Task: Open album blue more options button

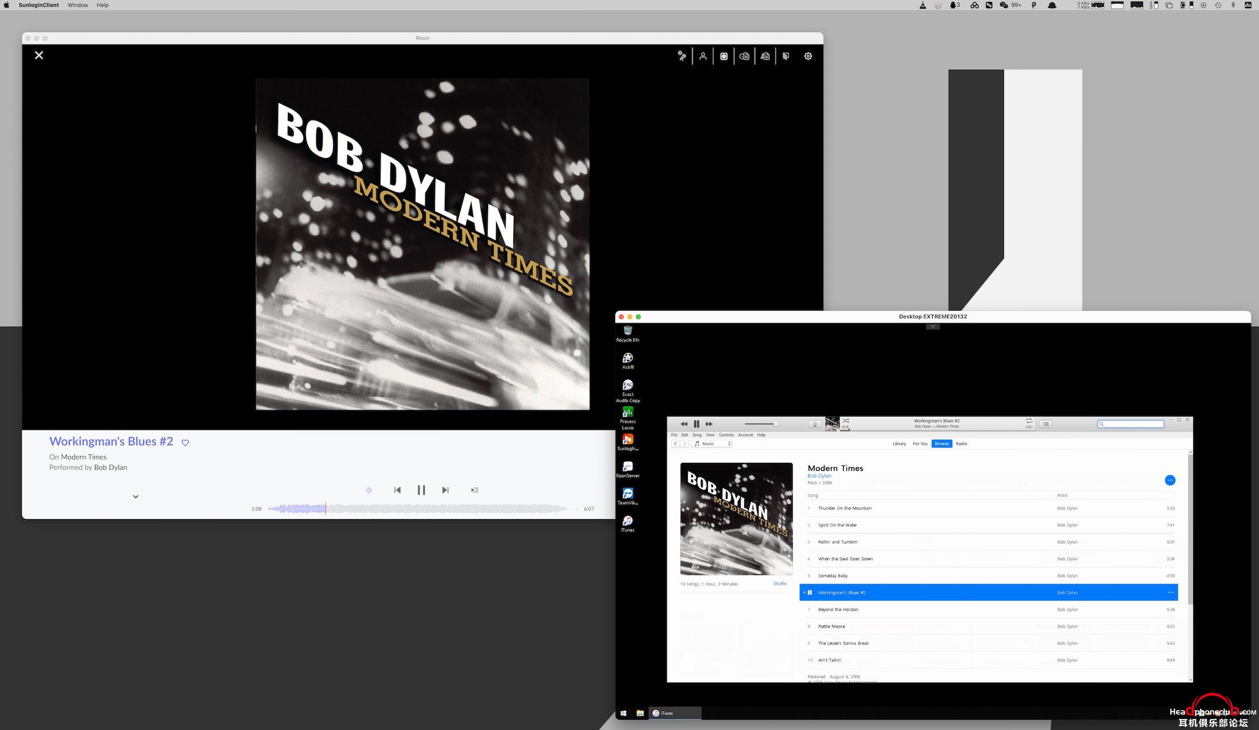Action: click(x=1170, y=481)
